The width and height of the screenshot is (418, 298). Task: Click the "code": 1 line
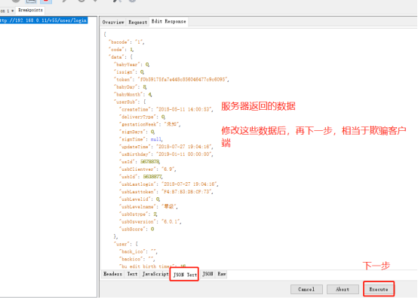[x=121, y=50]
